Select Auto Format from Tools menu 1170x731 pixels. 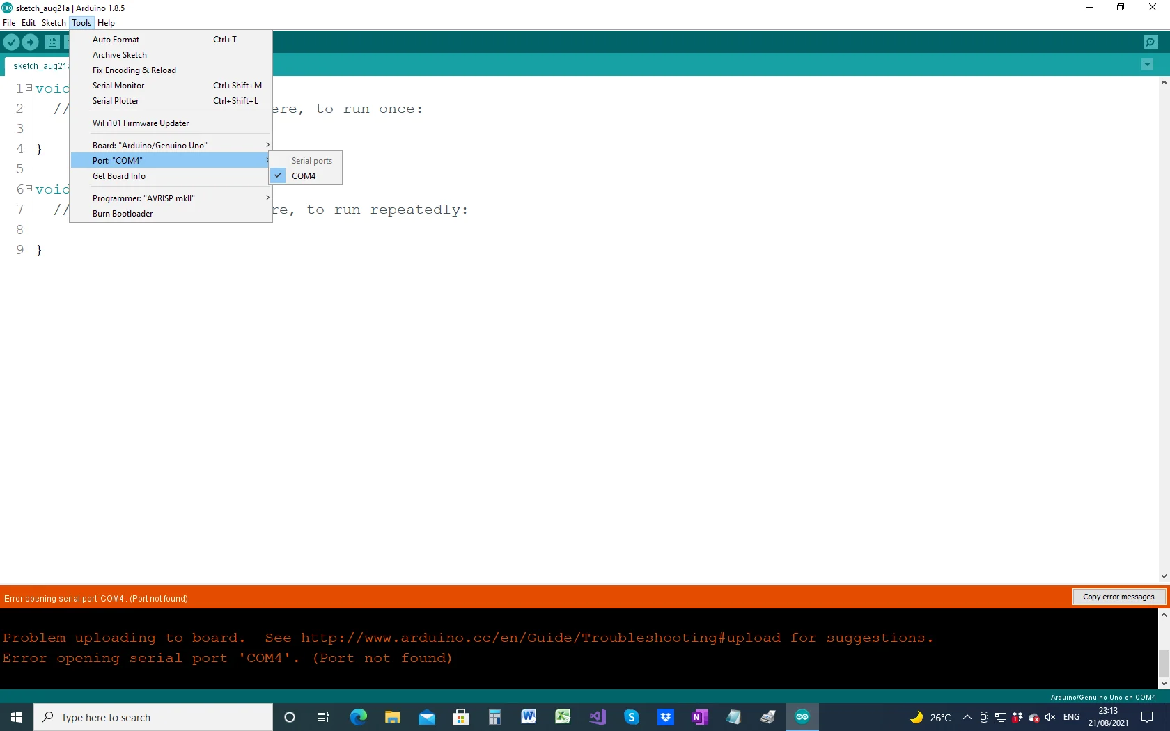171,40
